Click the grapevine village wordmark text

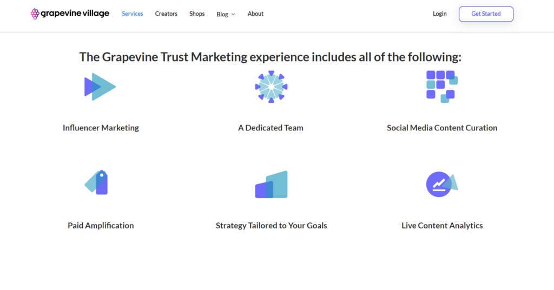tap(75, 14)
